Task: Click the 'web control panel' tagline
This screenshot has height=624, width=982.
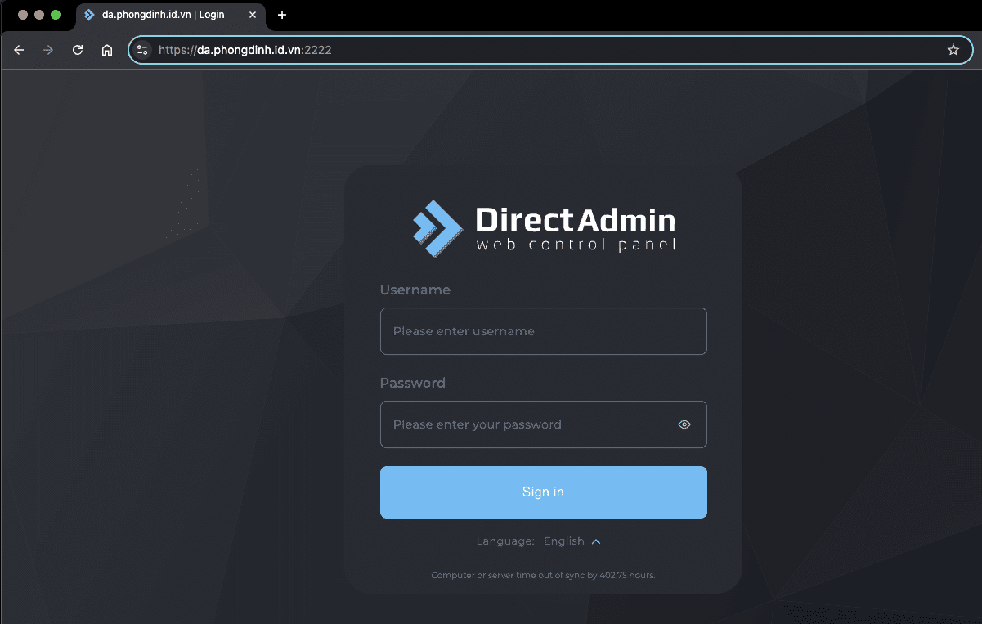Action: click(576, 245)
